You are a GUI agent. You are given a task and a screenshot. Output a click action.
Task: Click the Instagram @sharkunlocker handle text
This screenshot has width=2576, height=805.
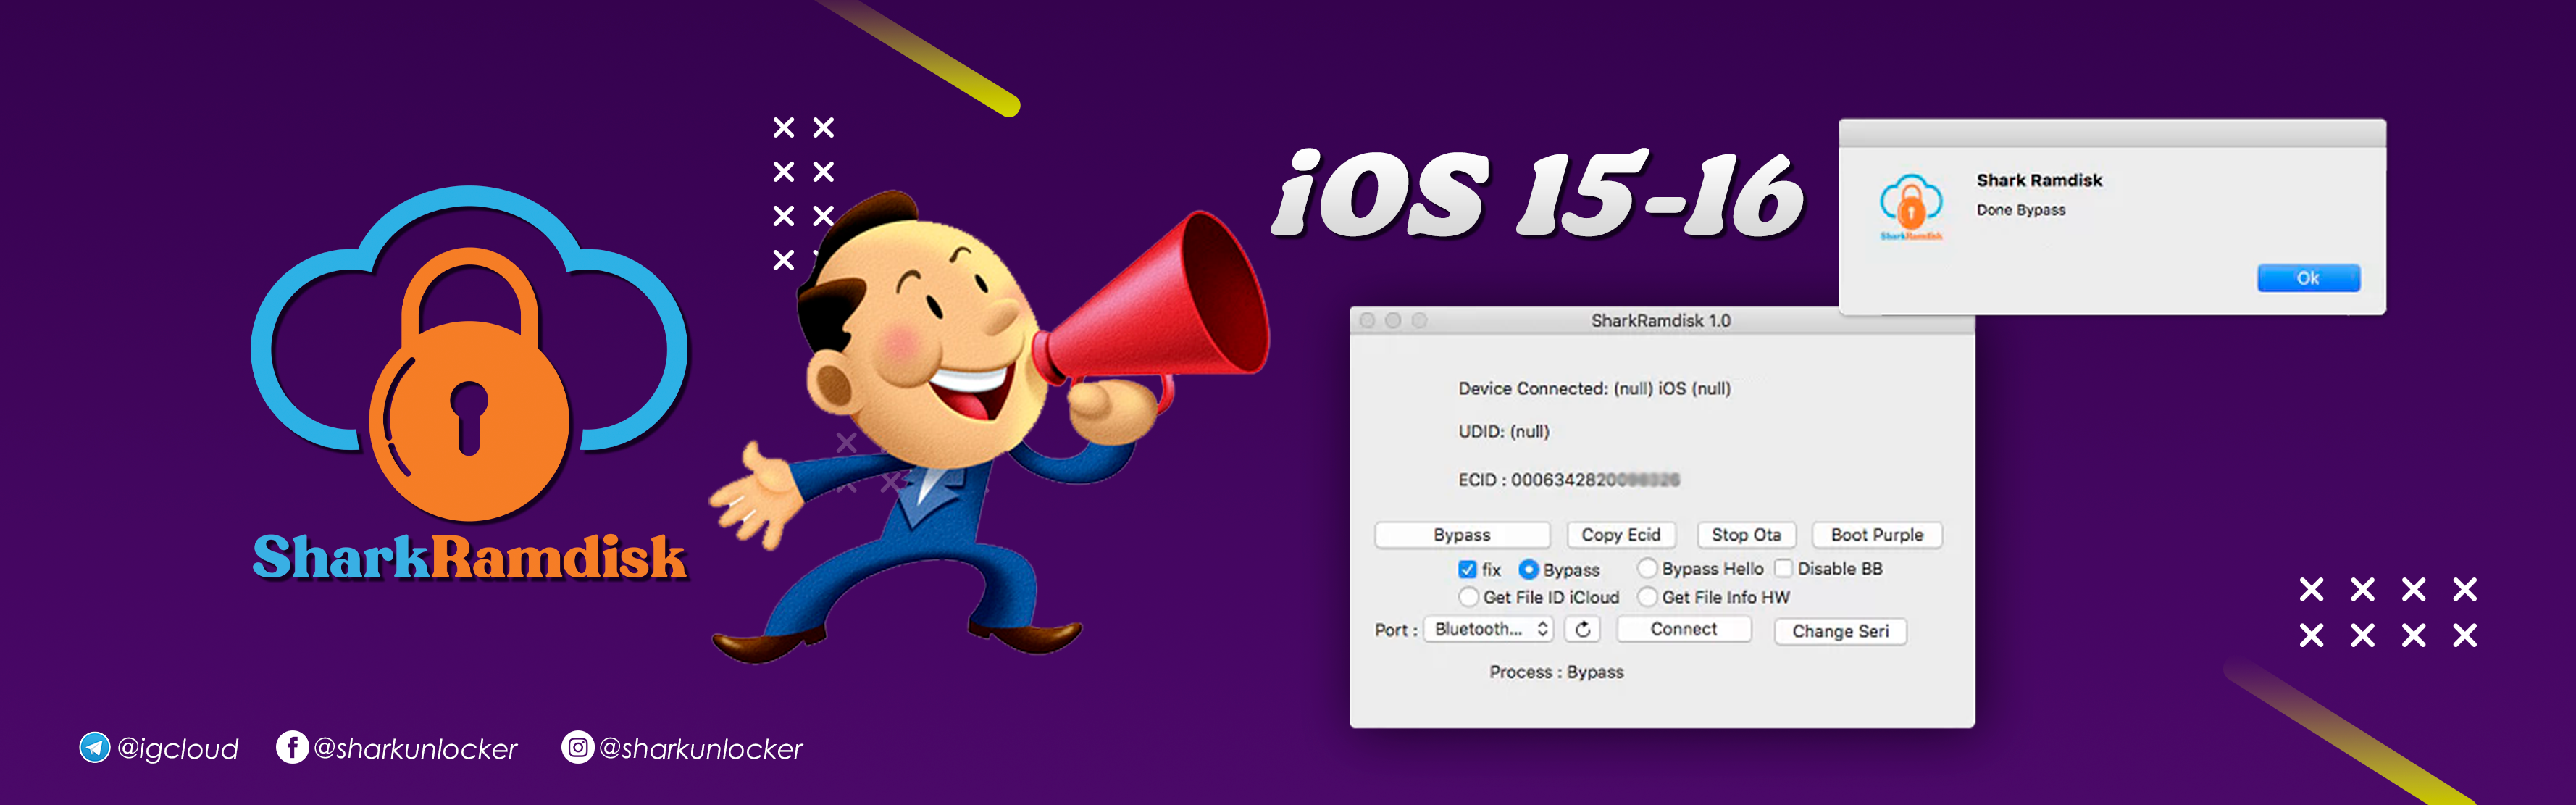click(701, 749)
